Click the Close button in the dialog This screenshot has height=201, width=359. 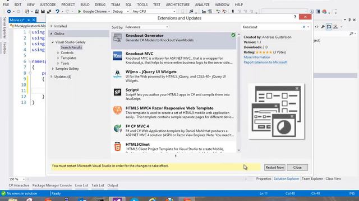click(297, 167)
